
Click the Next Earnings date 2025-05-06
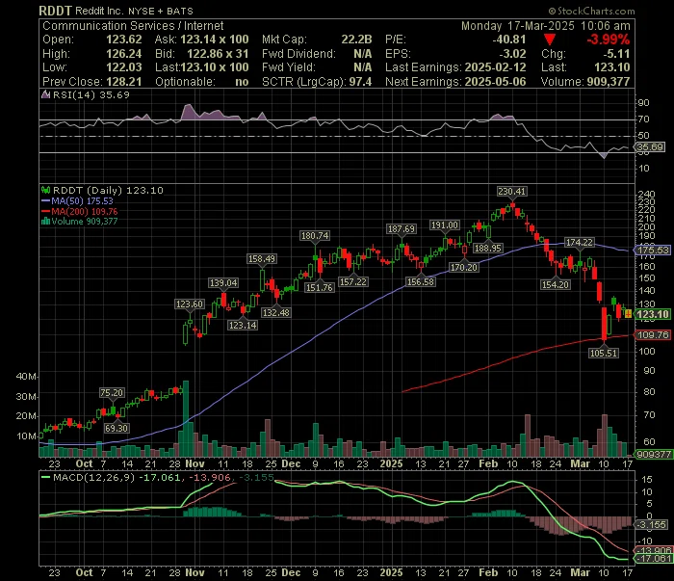click(495, 82)
